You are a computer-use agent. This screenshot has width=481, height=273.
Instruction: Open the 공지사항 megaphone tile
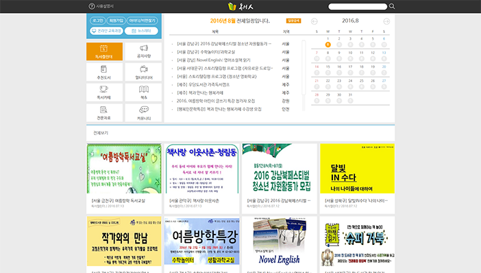coord(144,51)
